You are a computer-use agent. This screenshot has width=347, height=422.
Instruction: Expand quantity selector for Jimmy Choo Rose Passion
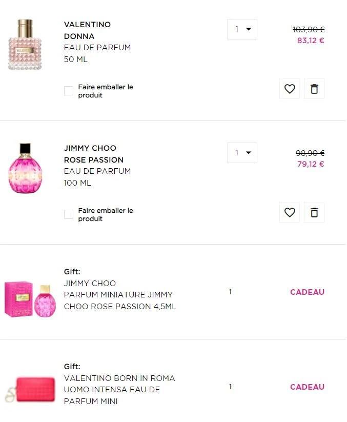242,153
